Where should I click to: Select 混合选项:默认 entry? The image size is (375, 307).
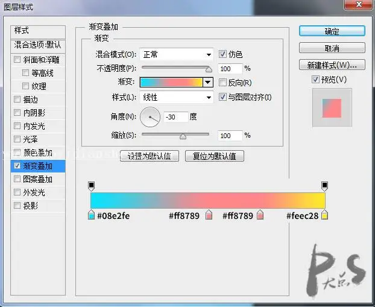click(38, 45)
